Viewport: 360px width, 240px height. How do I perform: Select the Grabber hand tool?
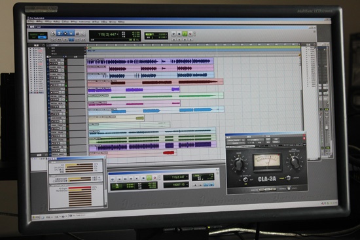(71, 34)
